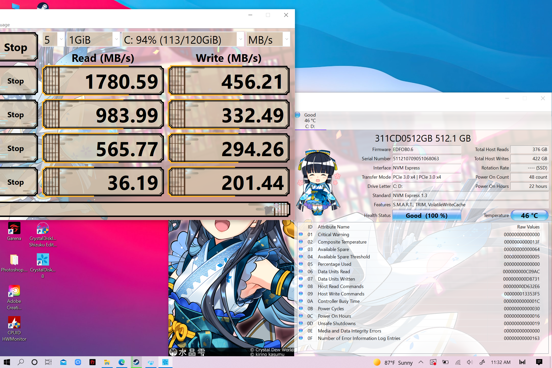Open volume control in tray
This screenshot has width=552, height=368.
470,362
